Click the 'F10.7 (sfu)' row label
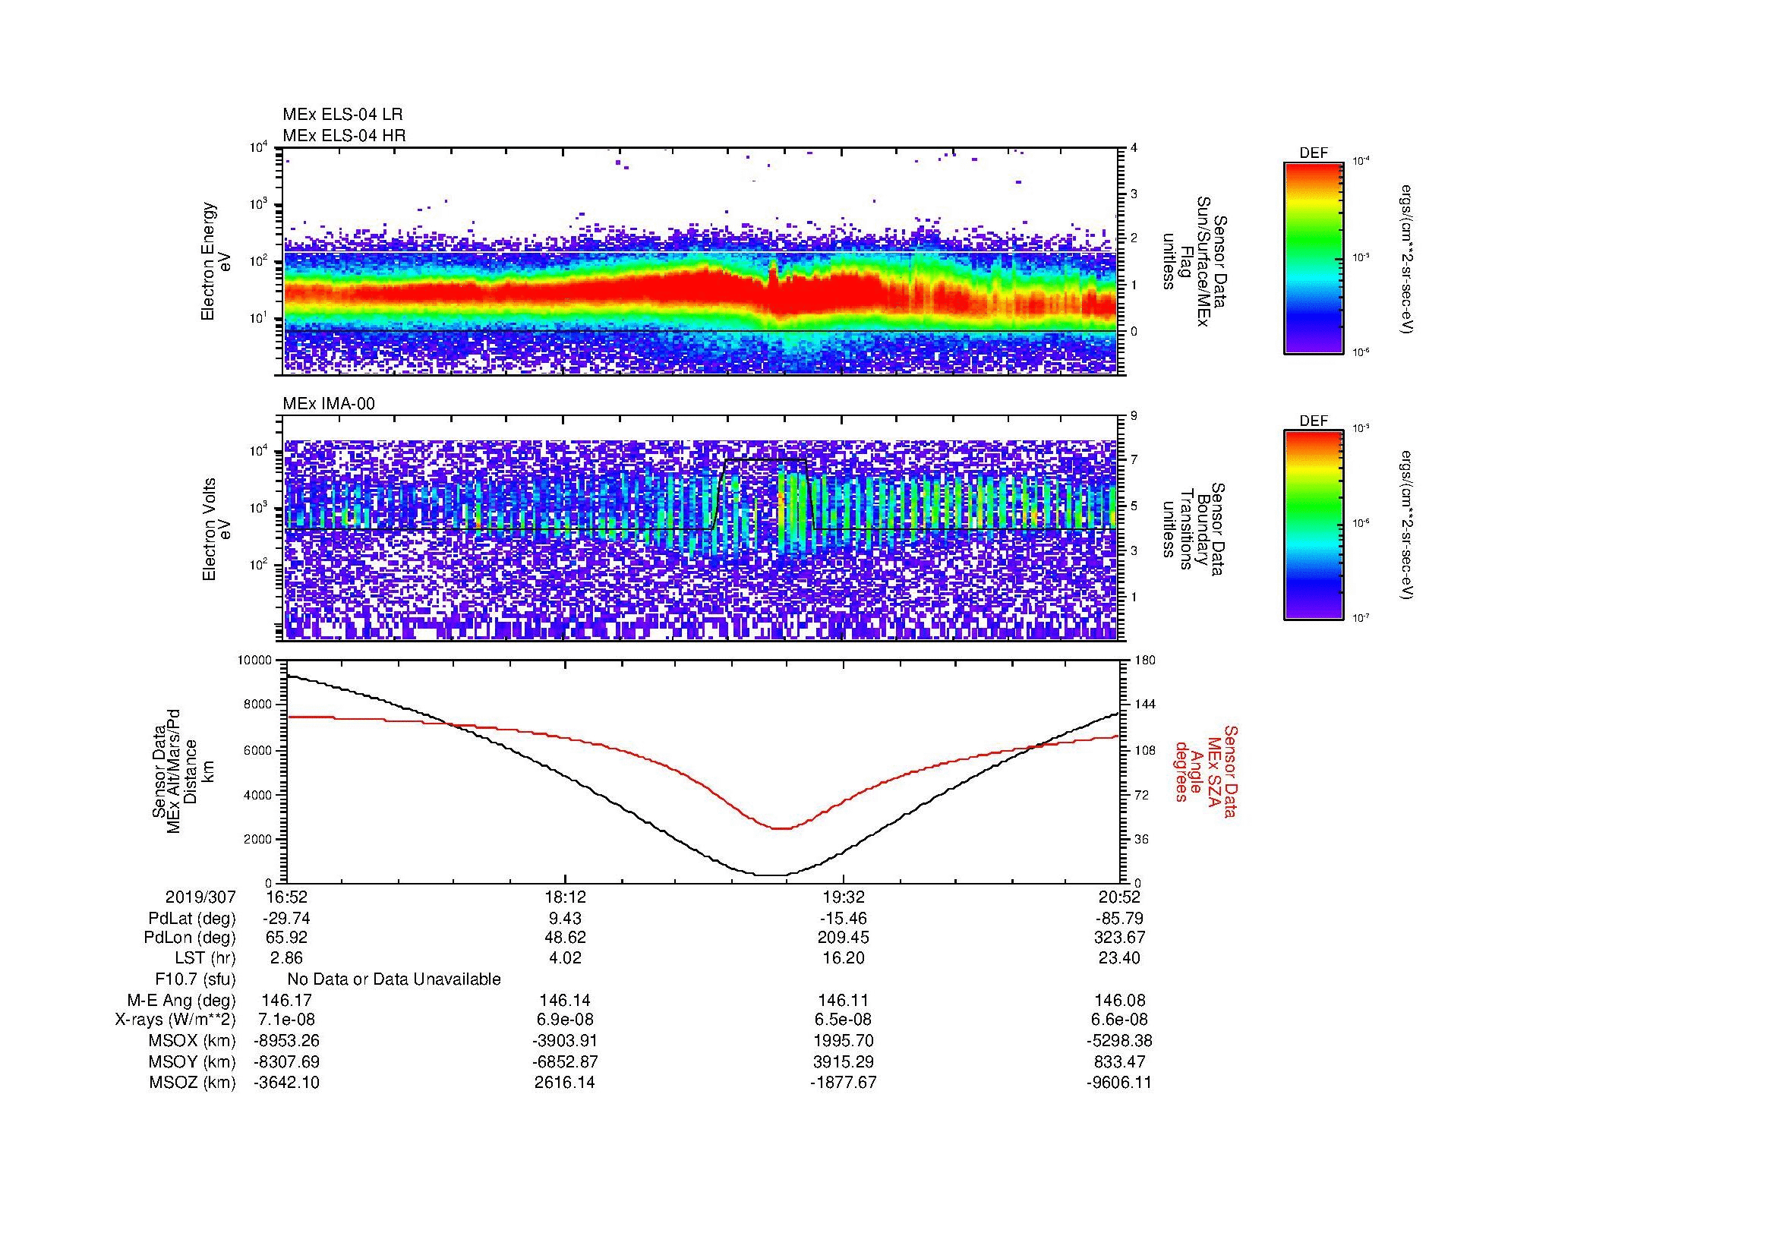1776x1255 pixels. 195,979
